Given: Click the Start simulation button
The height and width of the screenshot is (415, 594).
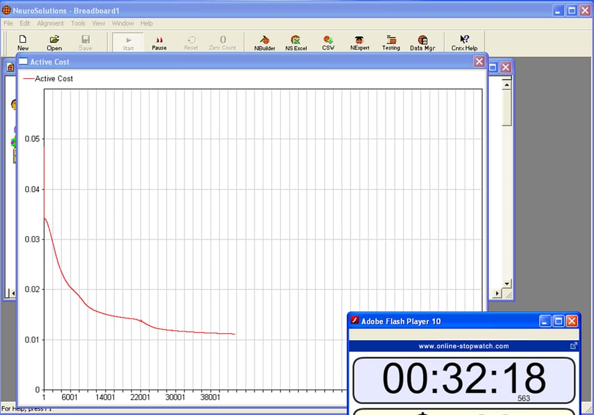Looking at the screenshot, I should tap(128, 42).
